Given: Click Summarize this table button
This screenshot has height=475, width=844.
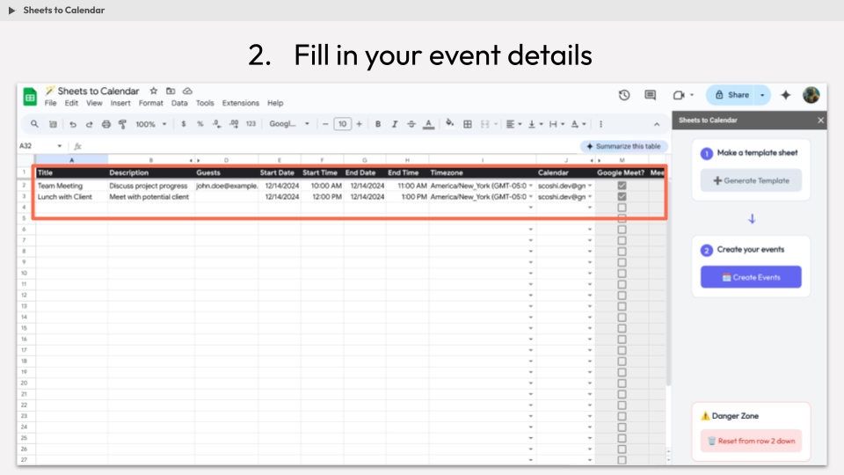Looking at the screenshot, I should [x=624, y=146].
